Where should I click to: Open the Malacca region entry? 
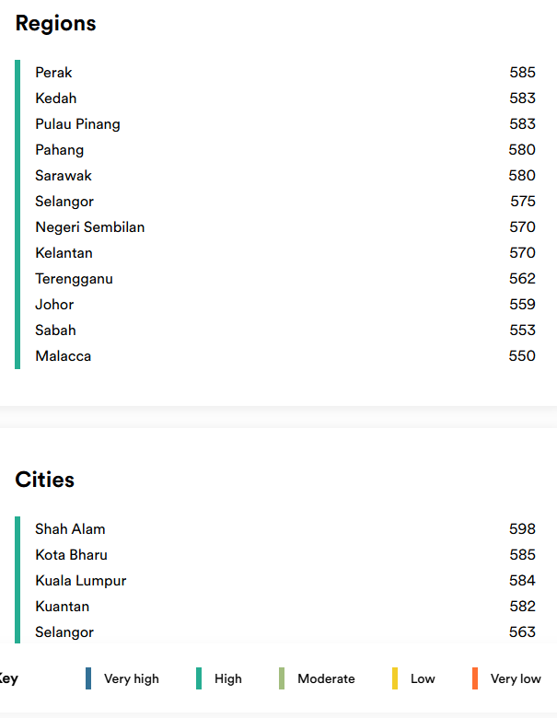(63, 356)
